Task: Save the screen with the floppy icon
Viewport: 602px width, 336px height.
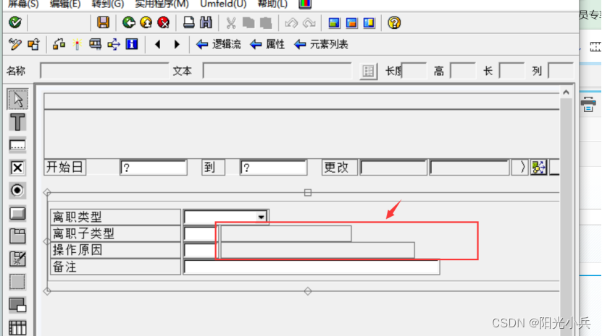Action: 103,22
